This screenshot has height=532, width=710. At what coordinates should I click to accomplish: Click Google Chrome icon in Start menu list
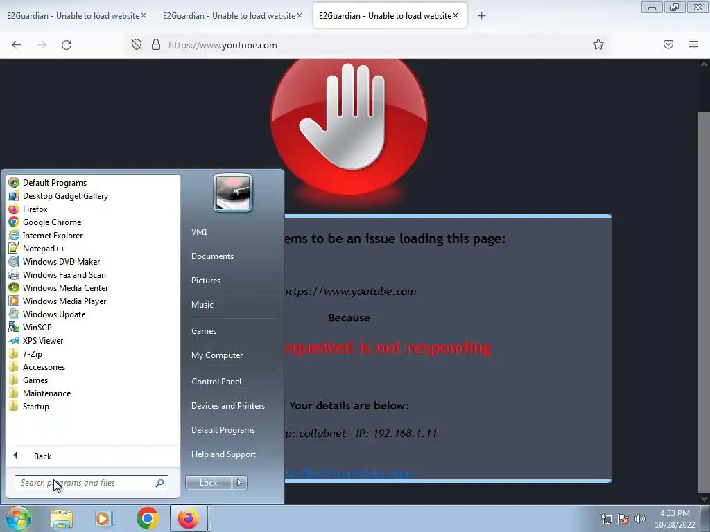coord(14,222)
